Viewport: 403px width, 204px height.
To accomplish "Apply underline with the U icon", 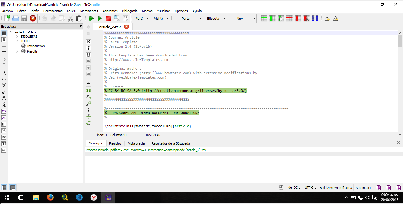I will (x=89, y=55).
